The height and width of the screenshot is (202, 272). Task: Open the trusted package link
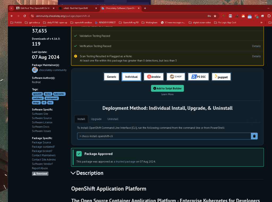125,162
